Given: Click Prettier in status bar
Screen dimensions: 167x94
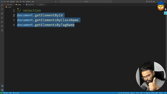Looking at the screenshot, I should pyautogui.click(x=161, y=93).
